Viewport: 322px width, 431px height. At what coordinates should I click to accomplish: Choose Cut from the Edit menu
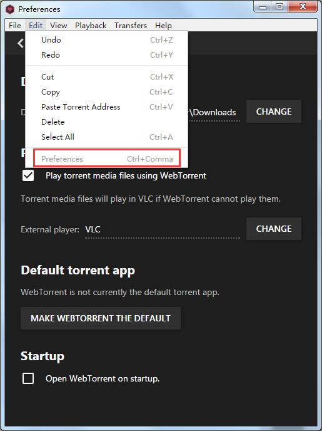click(106, 76)
